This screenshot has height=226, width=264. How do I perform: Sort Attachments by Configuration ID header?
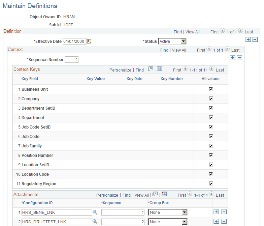[x=37, y=203]
